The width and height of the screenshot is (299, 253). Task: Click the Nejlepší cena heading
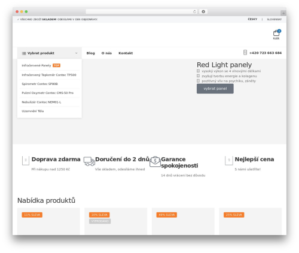[254, 159]
